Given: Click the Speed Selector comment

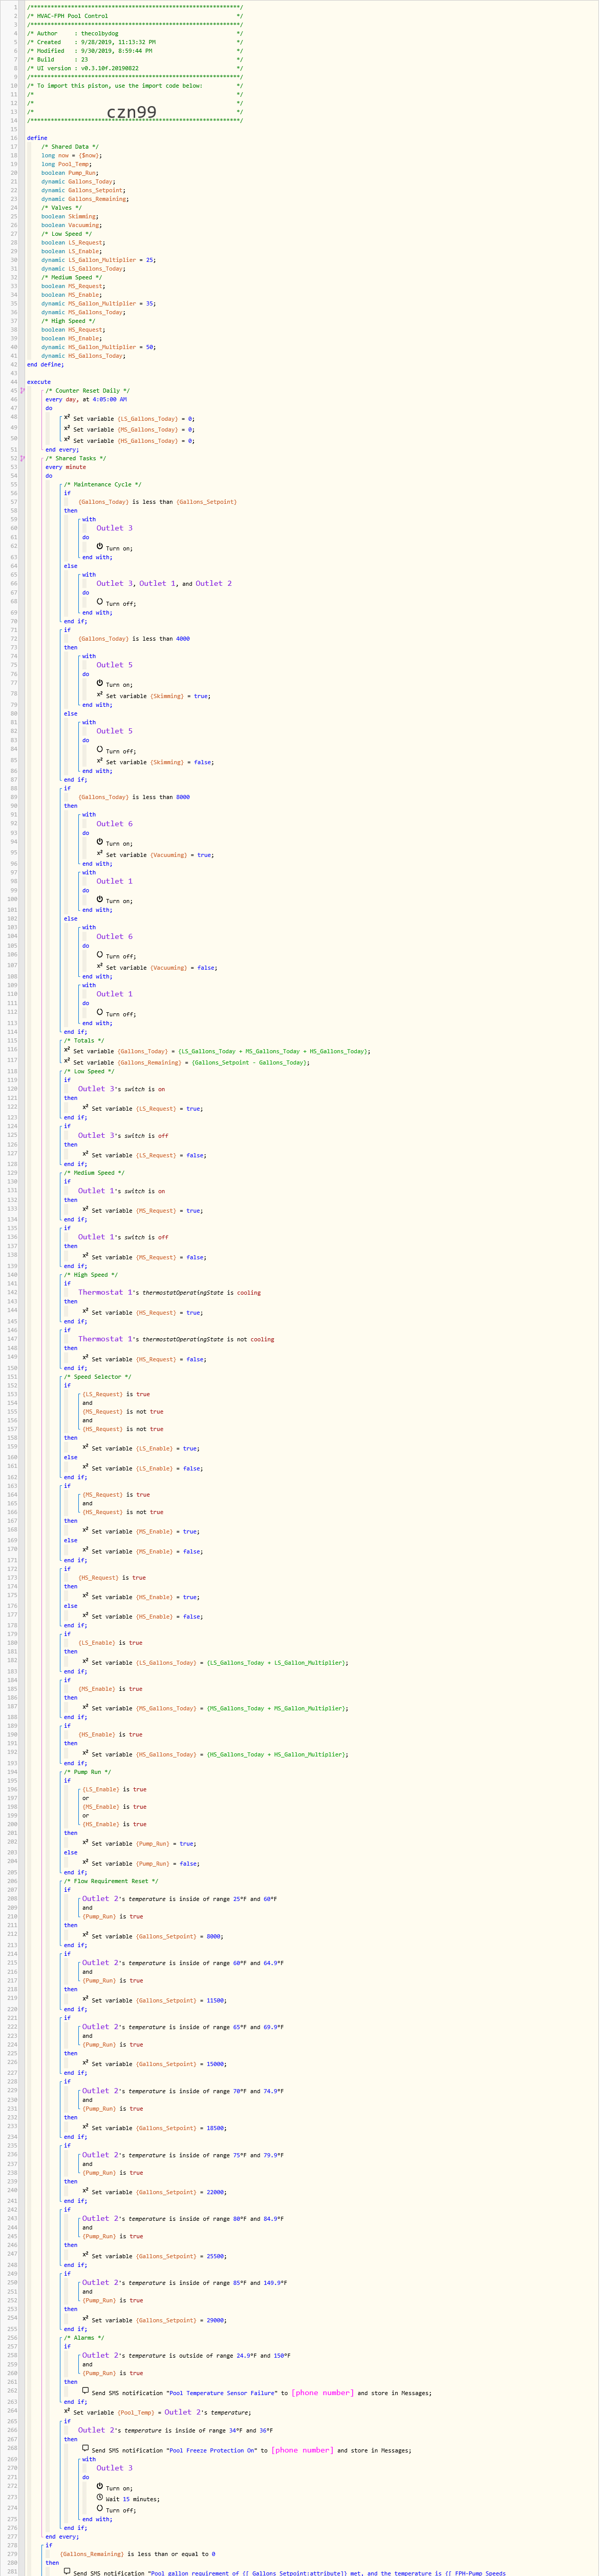Looking at the screenshot, I should [98, 1377].
